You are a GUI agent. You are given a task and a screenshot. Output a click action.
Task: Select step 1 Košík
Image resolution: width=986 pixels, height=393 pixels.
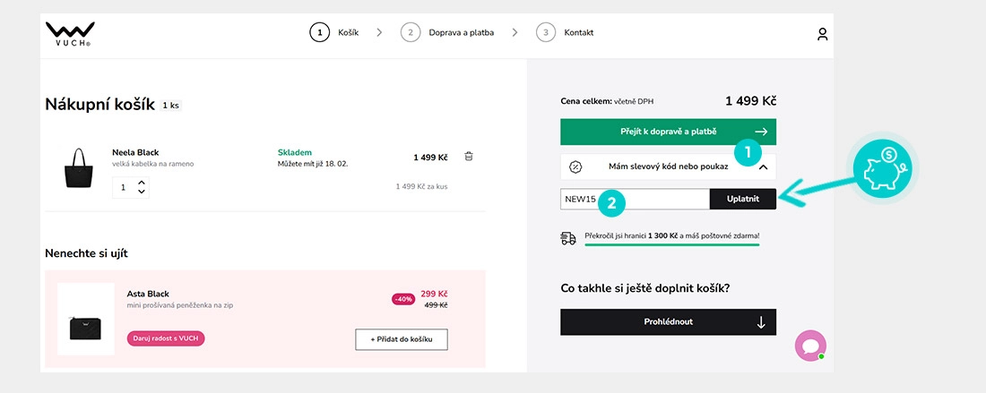[x=334, y=32]
